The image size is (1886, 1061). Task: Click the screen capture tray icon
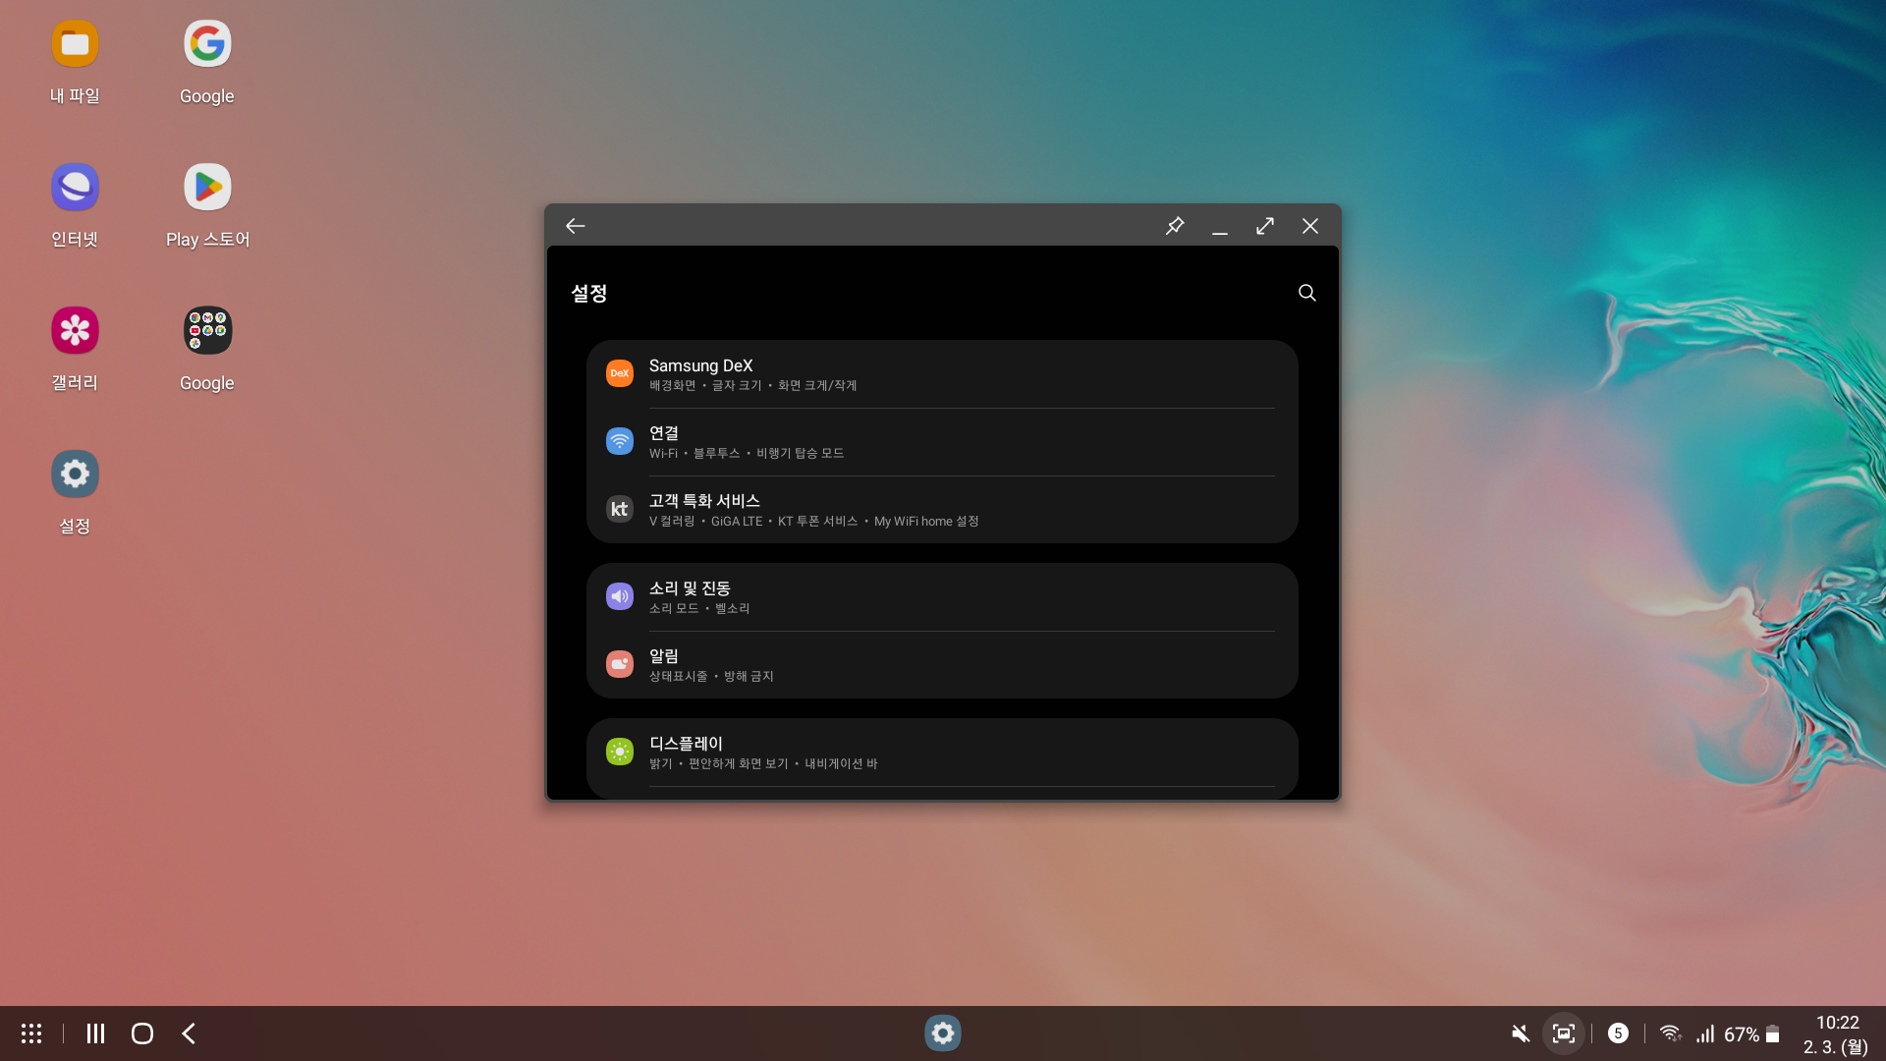click(1564, 1033)
